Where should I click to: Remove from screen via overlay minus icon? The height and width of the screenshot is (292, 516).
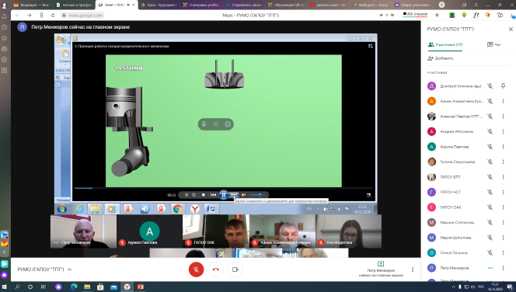(228, 124)
